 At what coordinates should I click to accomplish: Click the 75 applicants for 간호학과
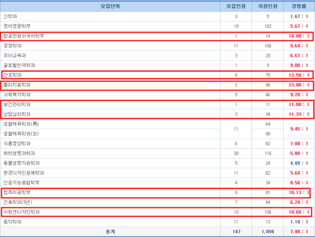pyautogui.click(x=268, y=75)
